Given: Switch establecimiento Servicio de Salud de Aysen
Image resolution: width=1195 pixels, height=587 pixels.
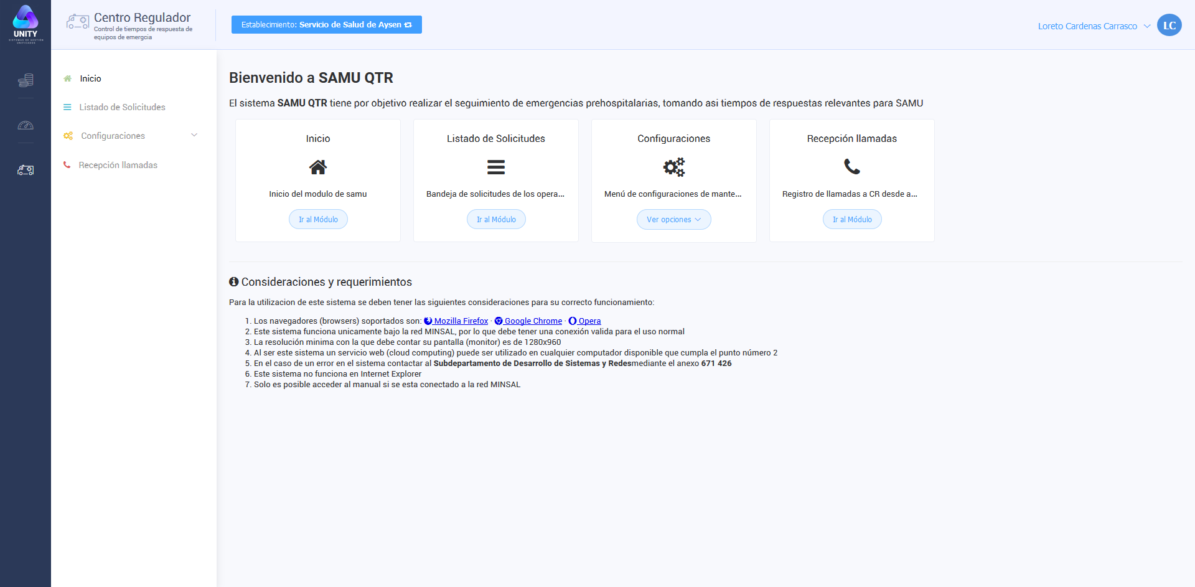Looking at the screenshot, I should coord(326,25).
